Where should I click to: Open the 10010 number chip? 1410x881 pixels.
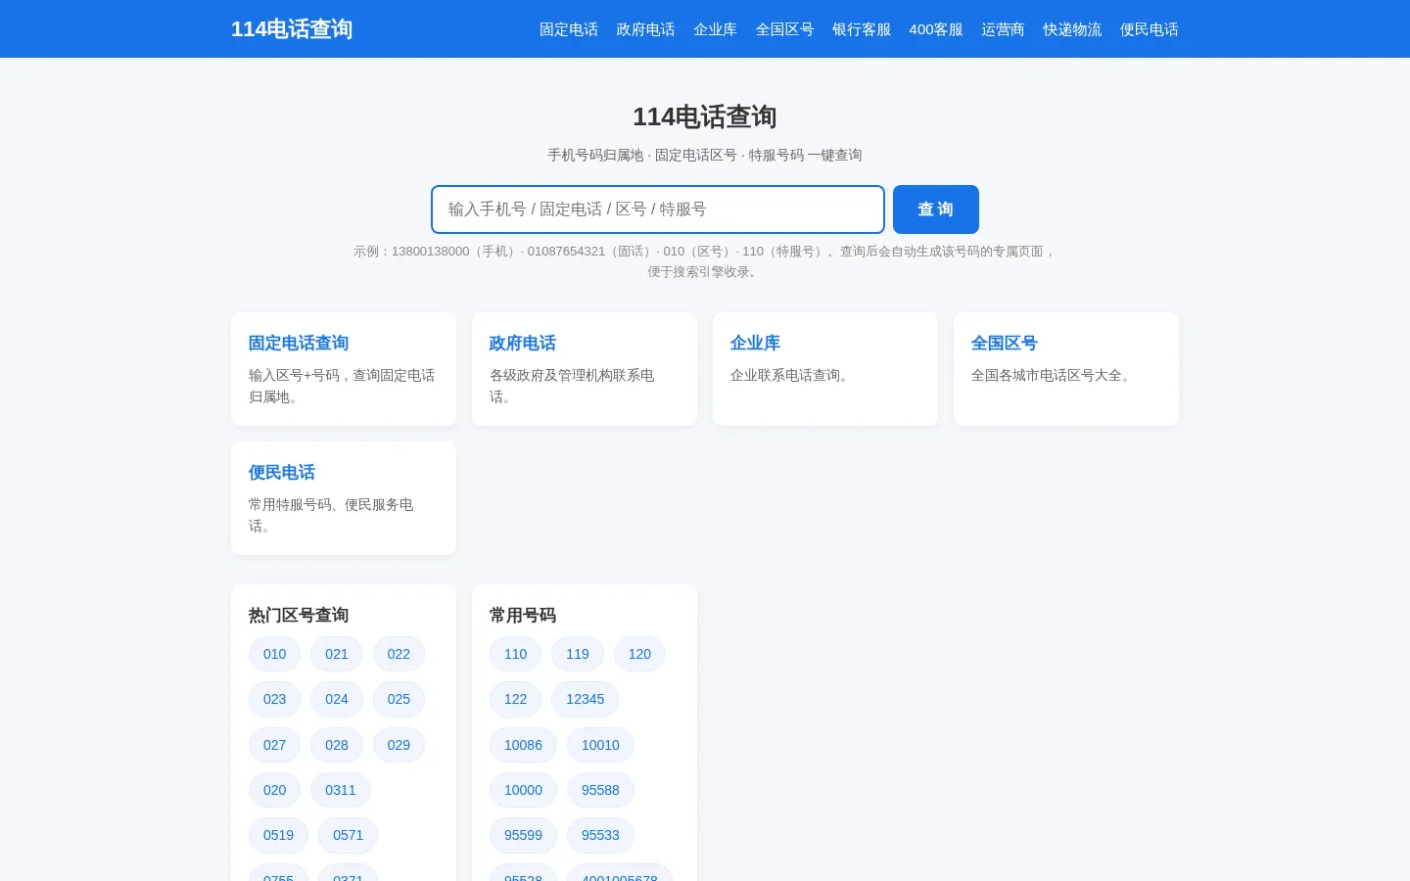[601, 745]
